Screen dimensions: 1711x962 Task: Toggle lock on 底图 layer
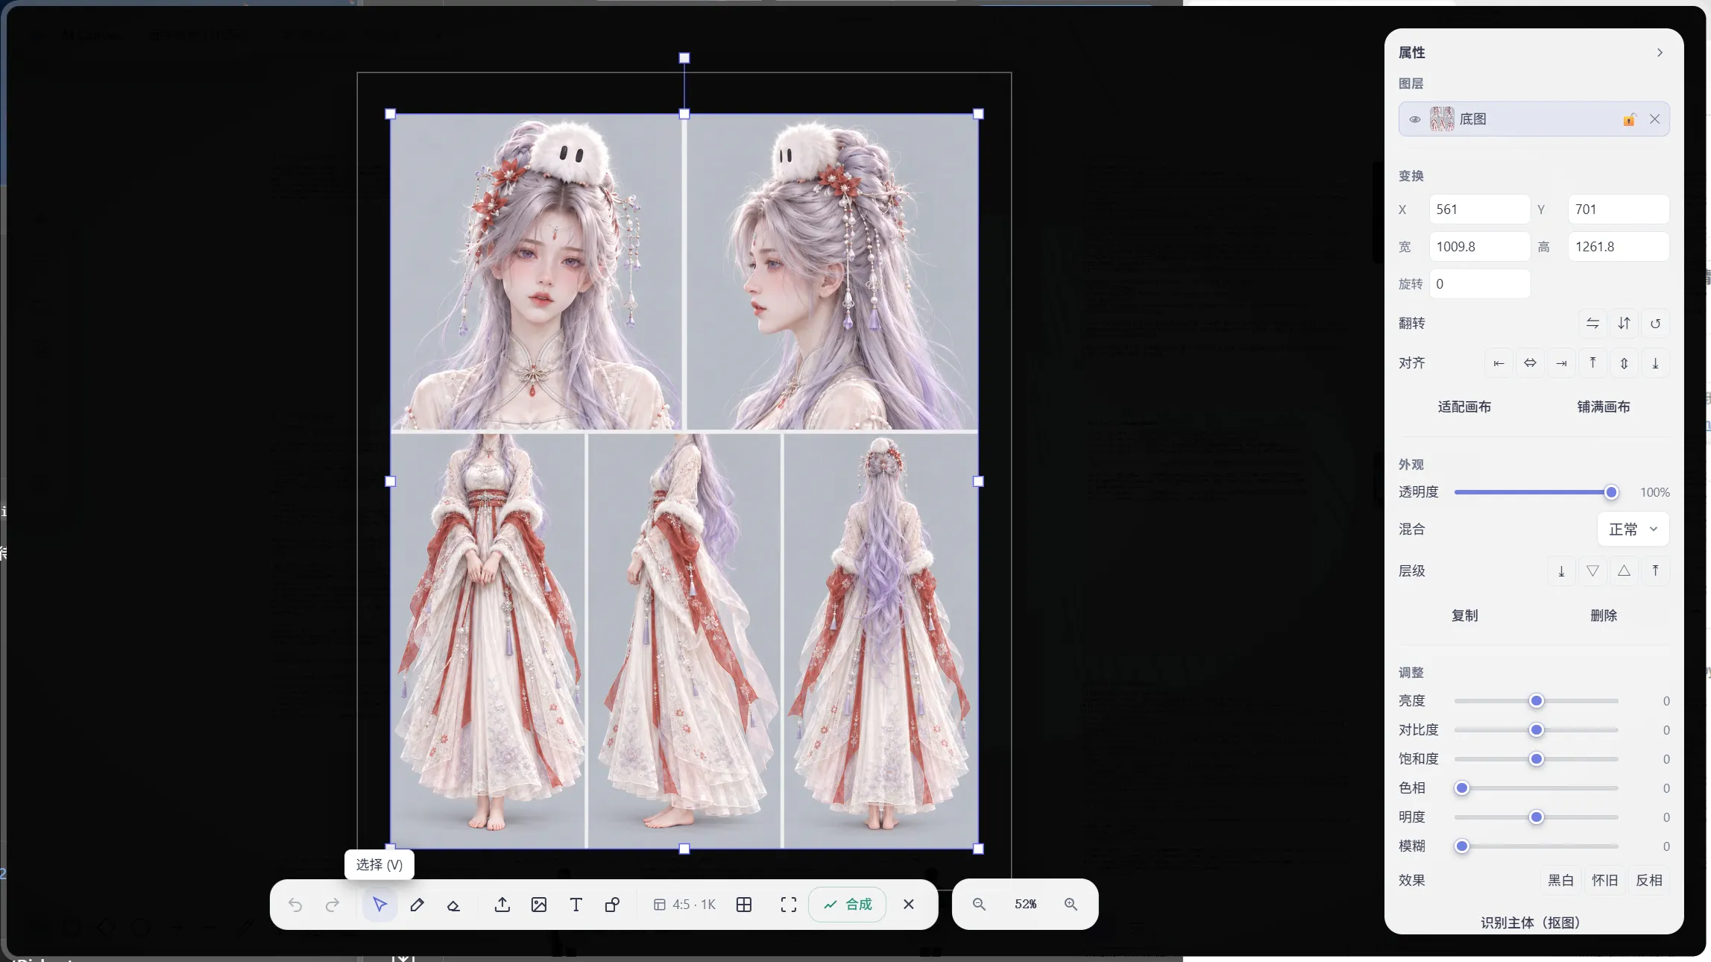click(x=1630, y=119)
